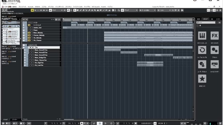Click the Play button in transport bar
223x125 pixels.
[x=105, y=123]
